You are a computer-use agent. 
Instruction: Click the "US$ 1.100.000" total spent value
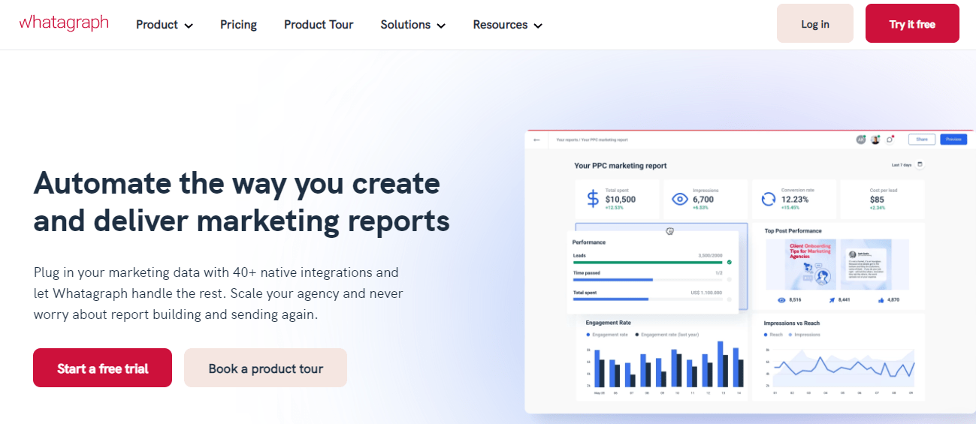(x=706, y=293)
